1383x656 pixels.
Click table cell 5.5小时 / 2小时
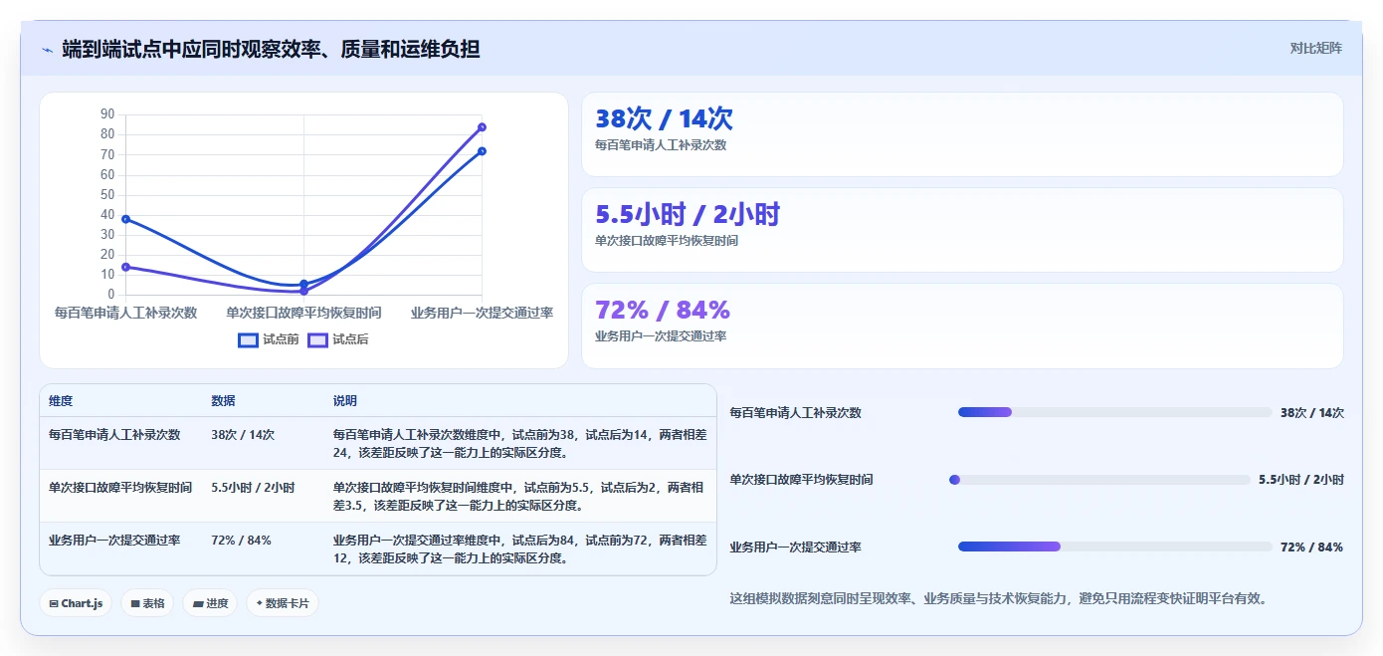coord(253,488)
